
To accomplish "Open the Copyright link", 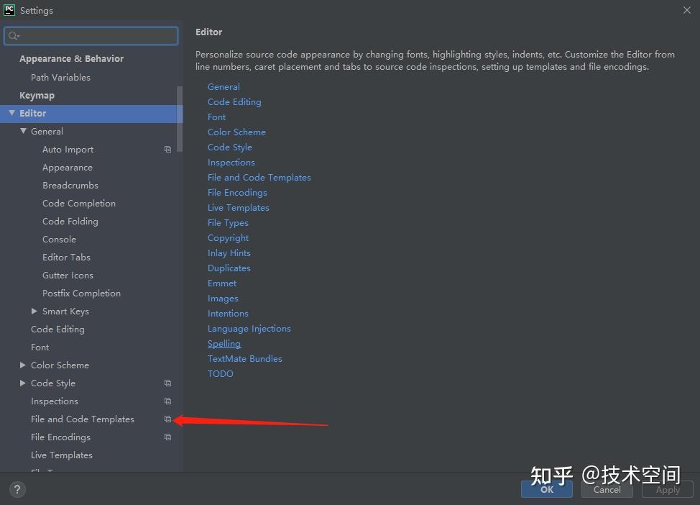I will pyautogui.click(x=228, y=237).
